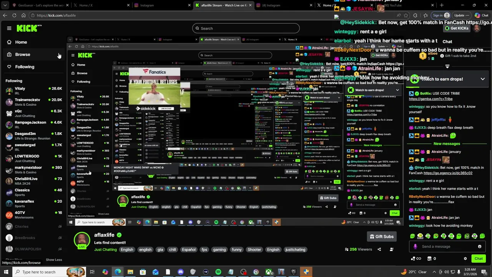This screenshot has width=492, height=277.
Task: Switch to the GeoGuessr browser tab
Action: (38, 5)
